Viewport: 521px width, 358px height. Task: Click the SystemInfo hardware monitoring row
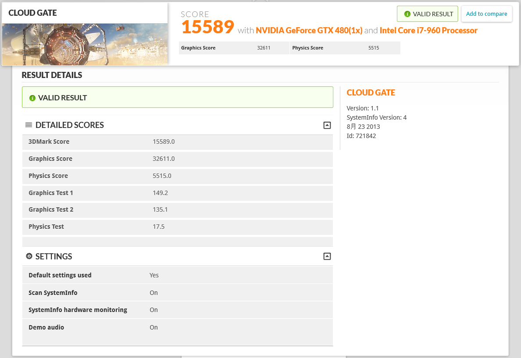tap(178, 310)
